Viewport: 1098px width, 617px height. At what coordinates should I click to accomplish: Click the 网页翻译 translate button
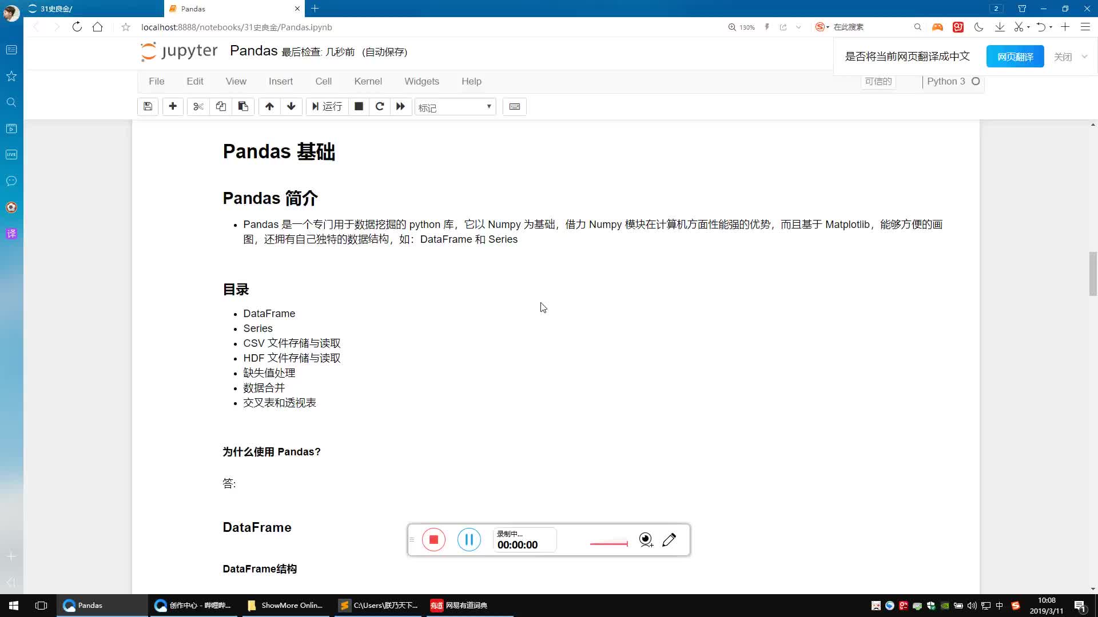tap(1015, 56)
